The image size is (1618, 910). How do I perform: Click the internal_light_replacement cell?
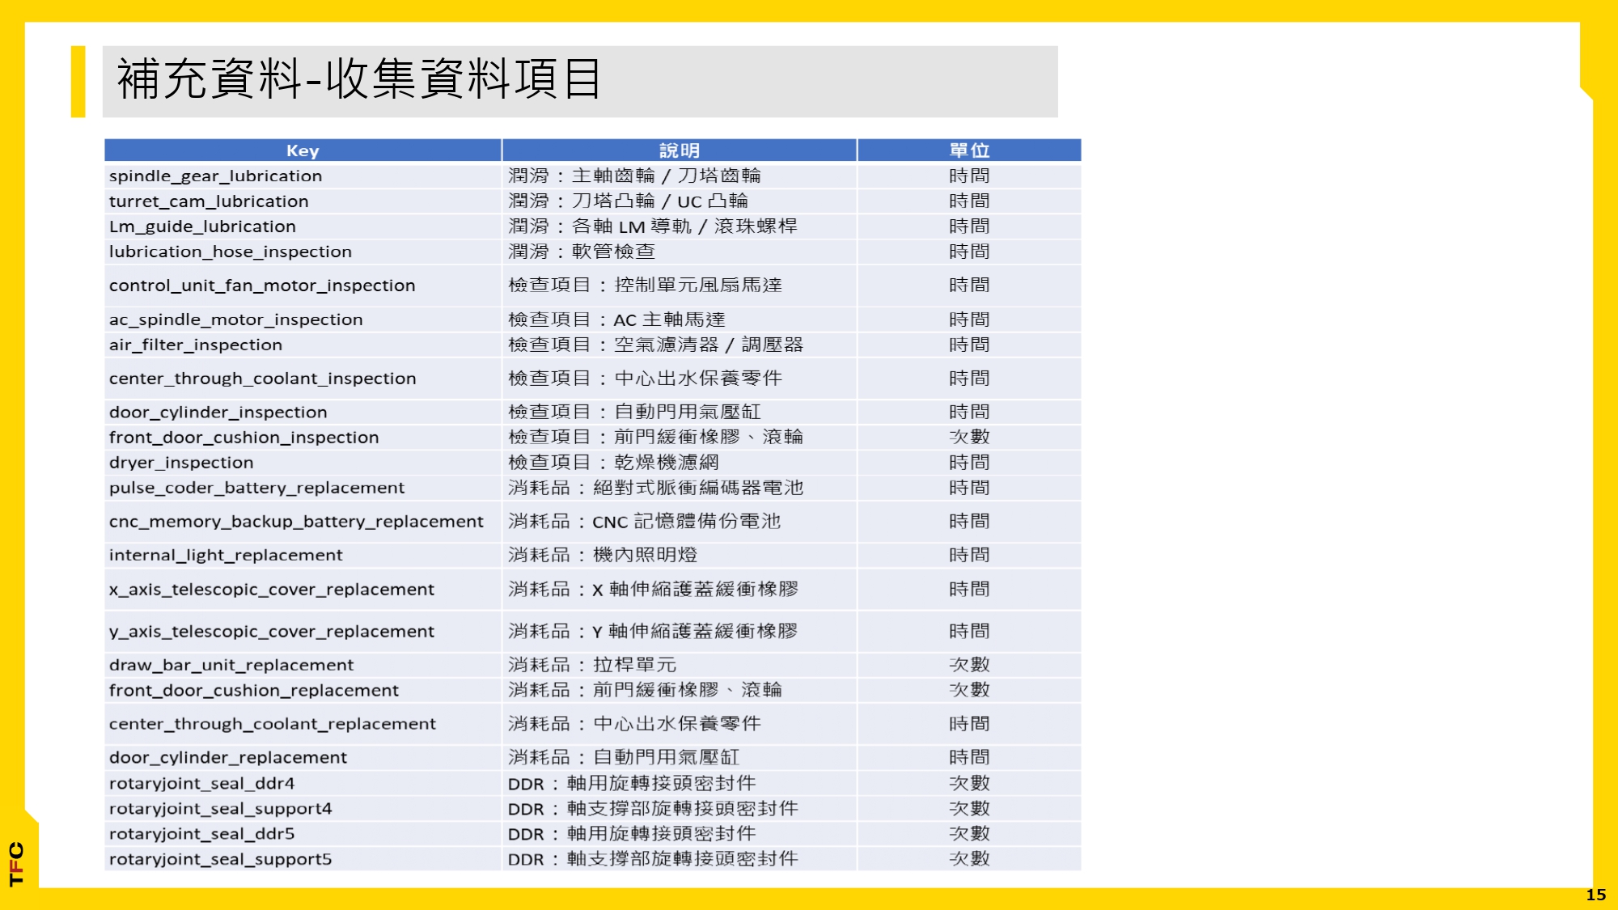pos(303,555)
